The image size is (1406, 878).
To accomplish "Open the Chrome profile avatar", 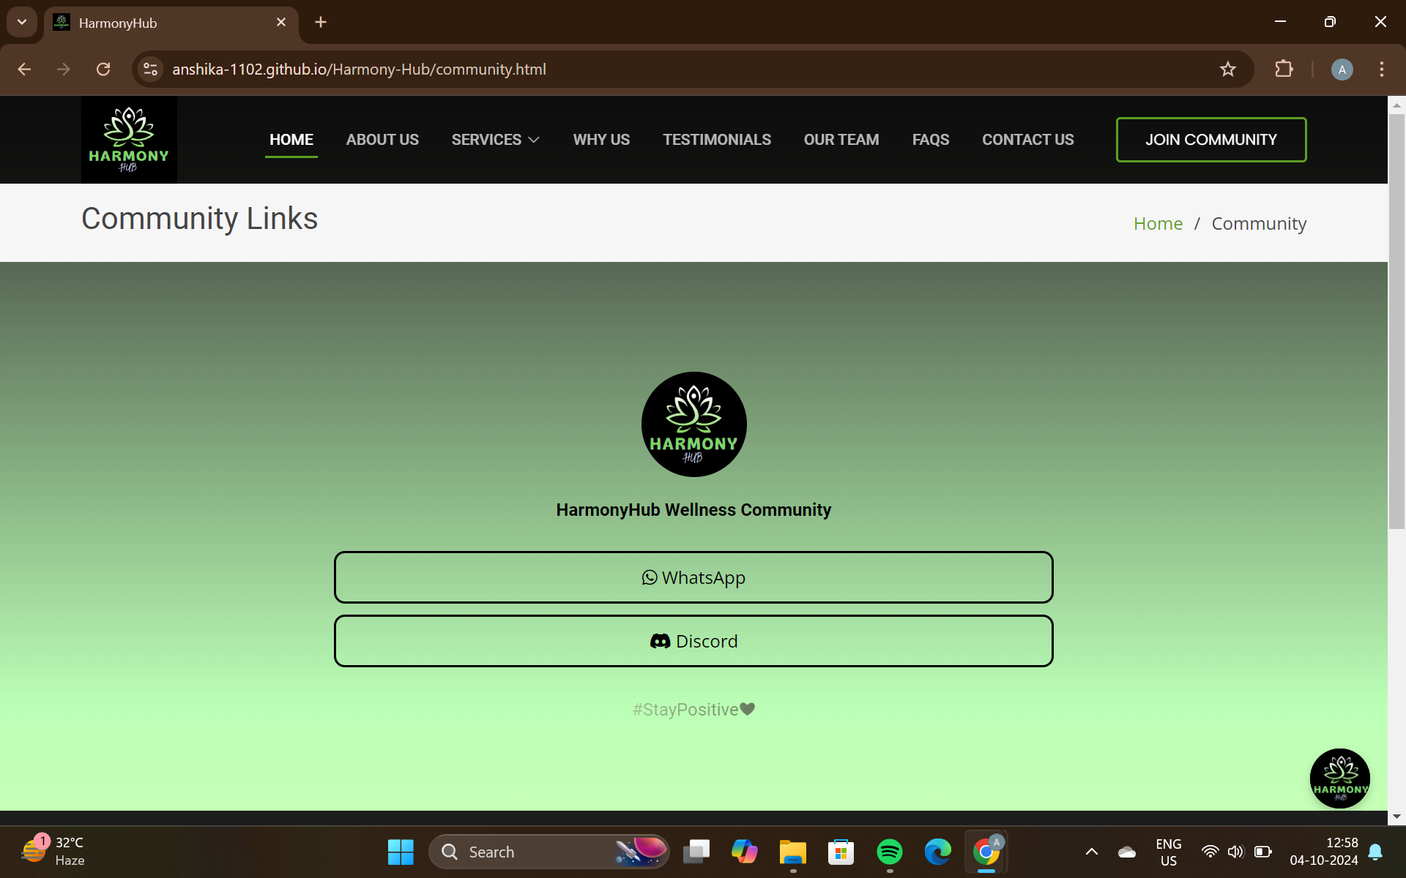I will coord(1342,70).
